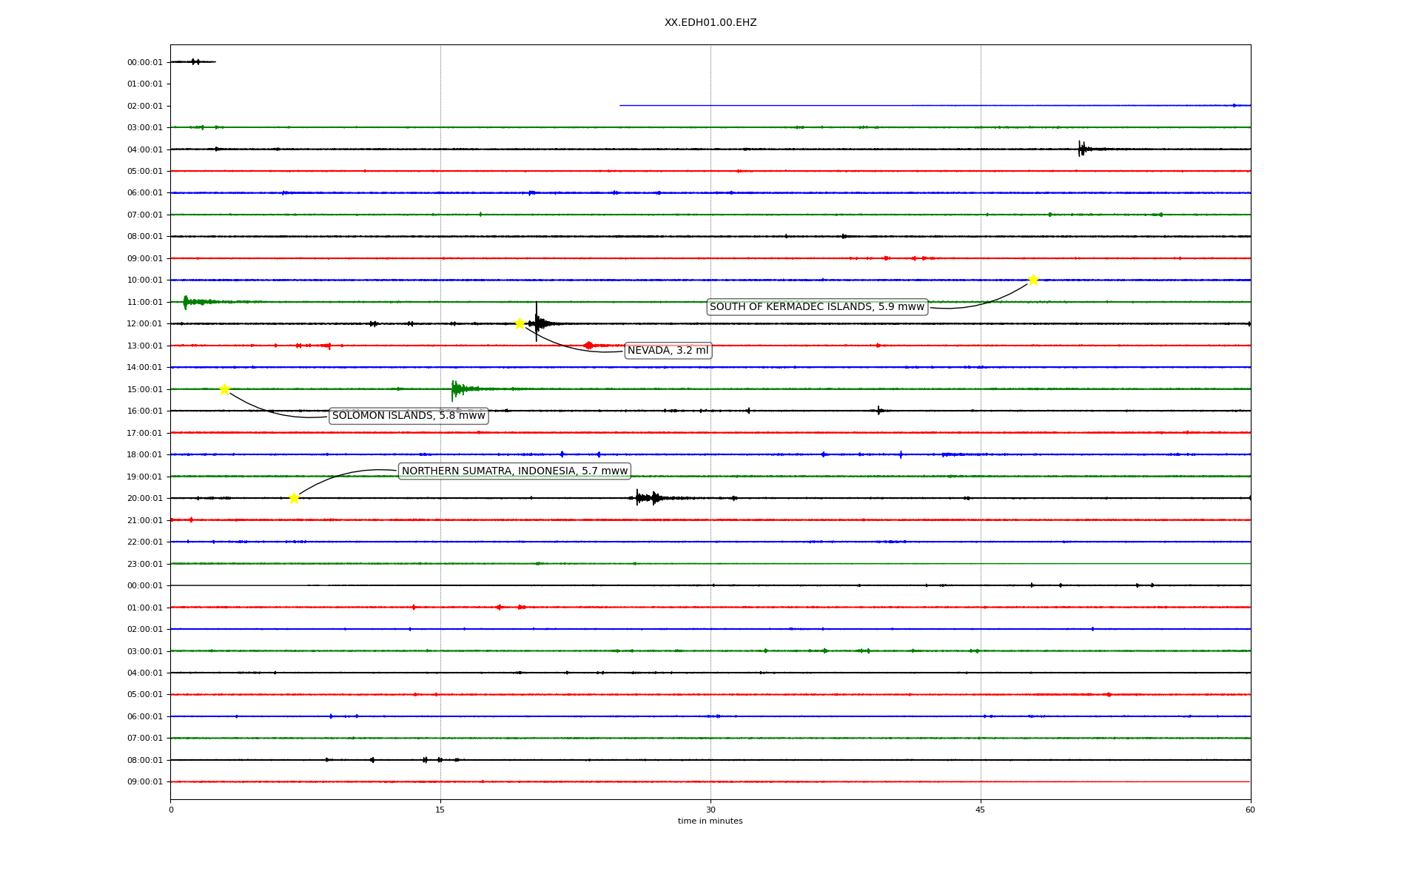This screenshot has height=888, width=1421.
Task: Click the 15 minute x-axis tick label
Action: (x=440, y=810)
